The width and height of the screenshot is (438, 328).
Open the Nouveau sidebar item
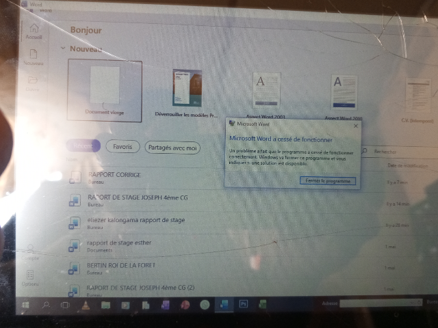34,57
